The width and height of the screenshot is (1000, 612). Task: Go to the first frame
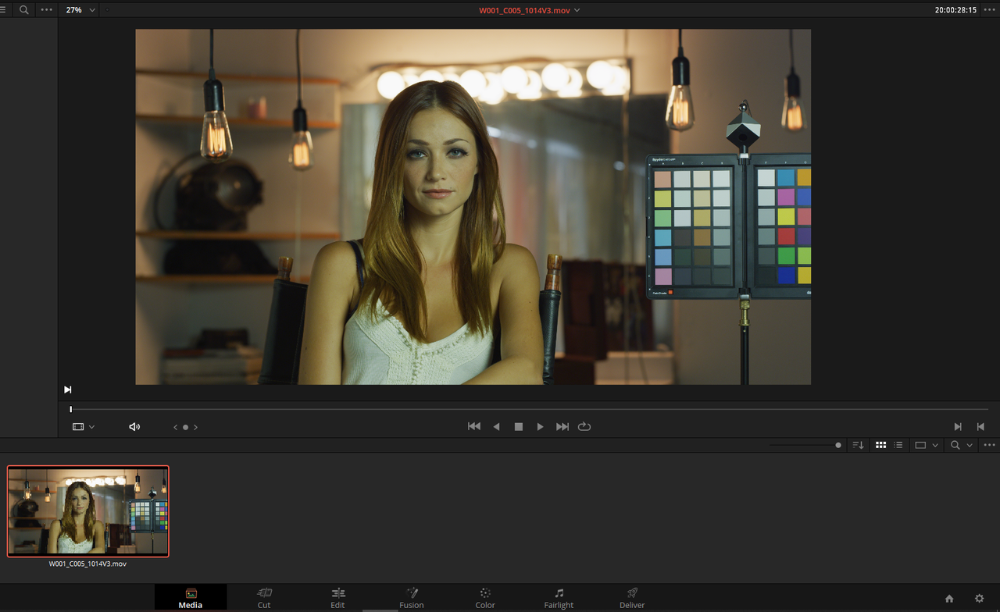[x=473, y=427]
